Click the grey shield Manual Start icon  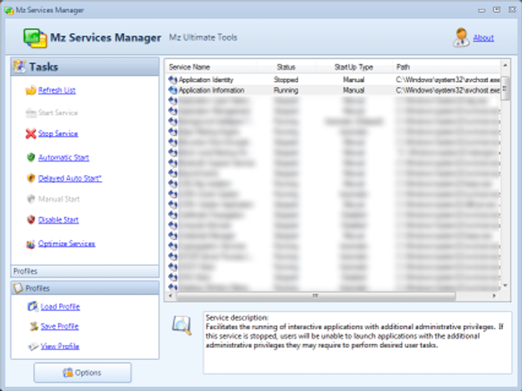(x=30, y=199)
